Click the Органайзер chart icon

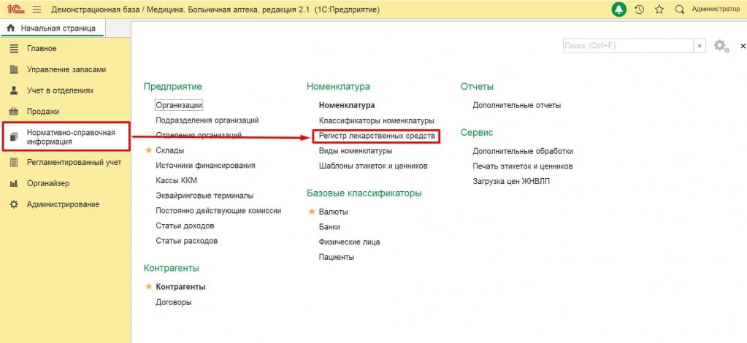click(14, 183)
